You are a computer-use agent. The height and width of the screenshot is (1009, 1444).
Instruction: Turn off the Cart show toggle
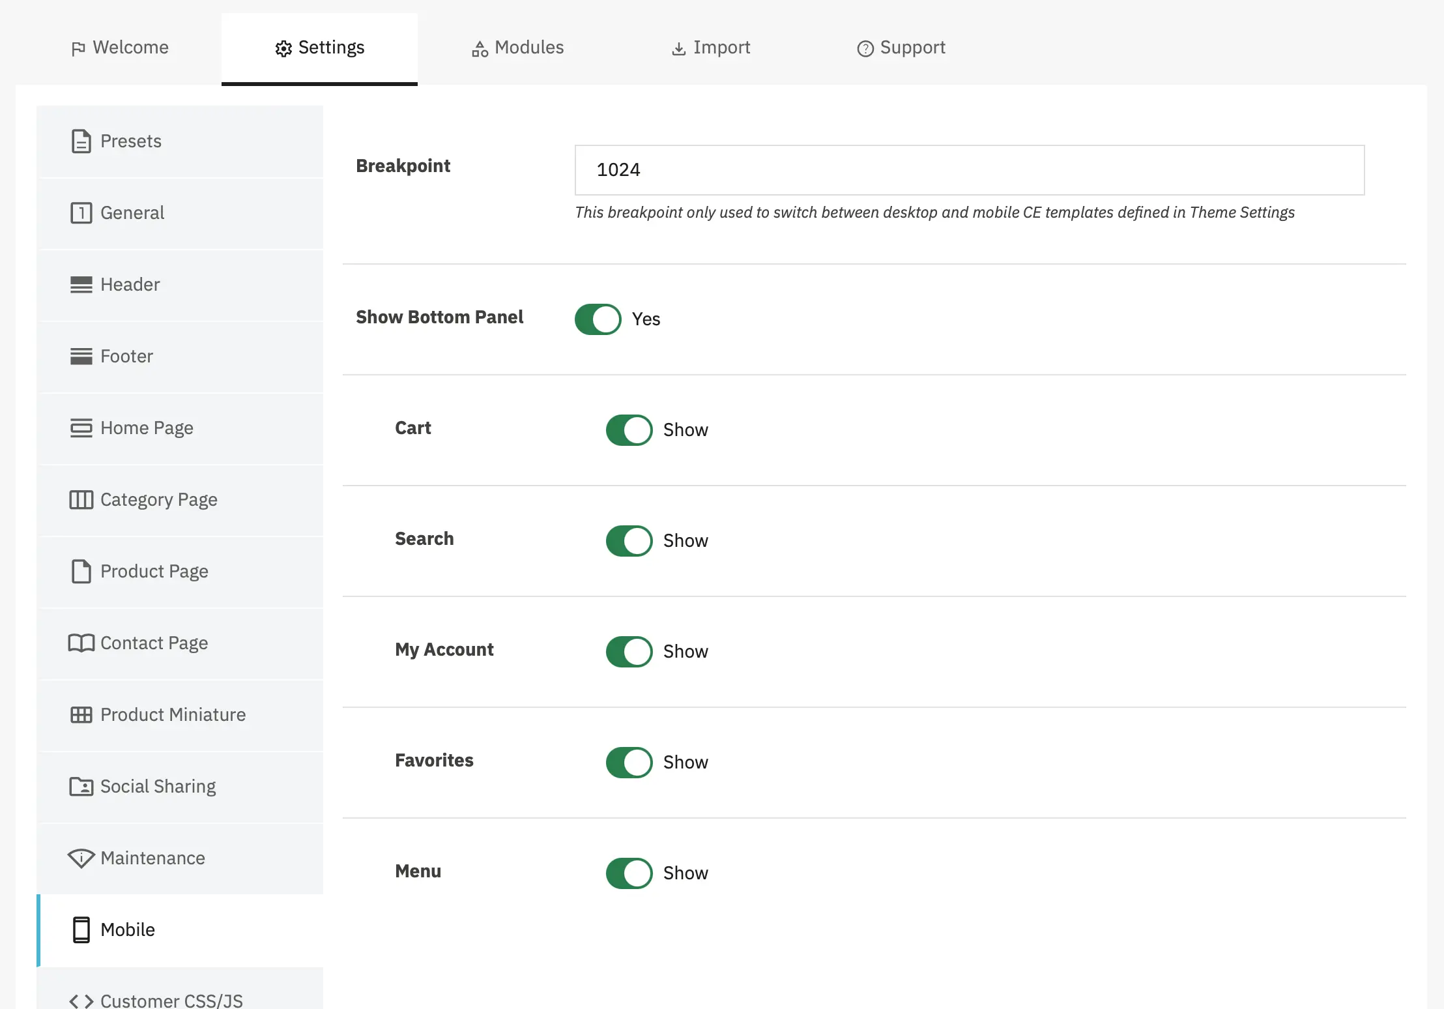(x=629, y=430)
